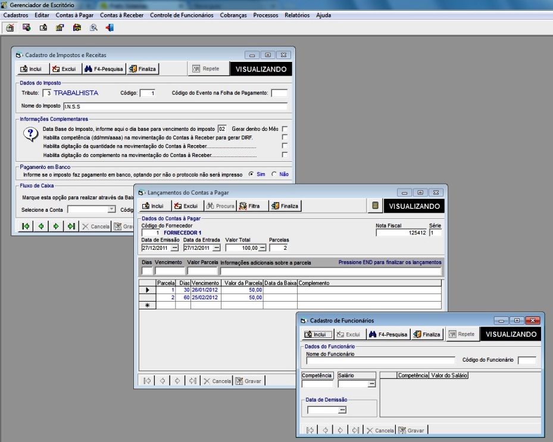Click the calculator icon in Lançamentos window
This screenshot has height=442, width=553.
coord(376,206)
